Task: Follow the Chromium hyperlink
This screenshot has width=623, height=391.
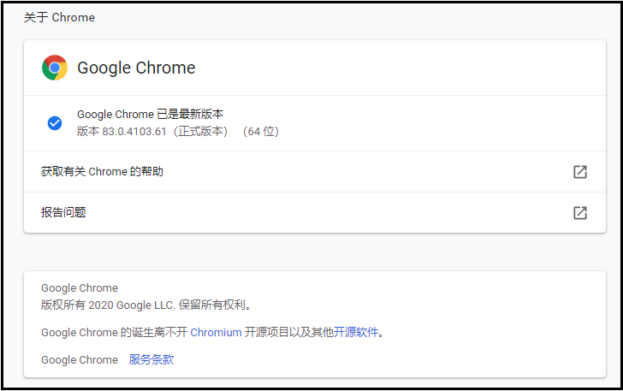Action: (216, 333)
